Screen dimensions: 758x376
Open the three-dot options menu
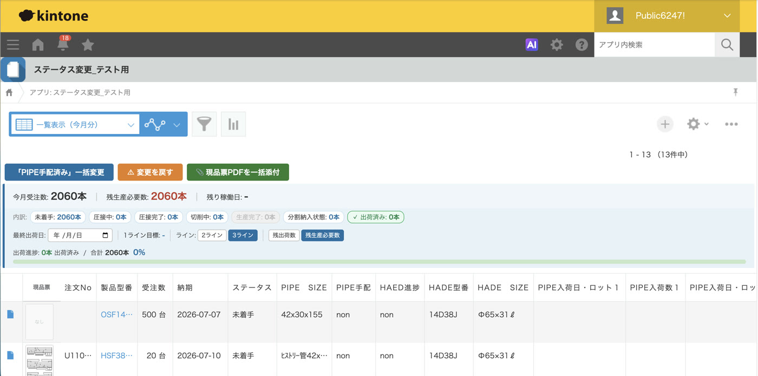pyautogui.click(x=731, y=124)
